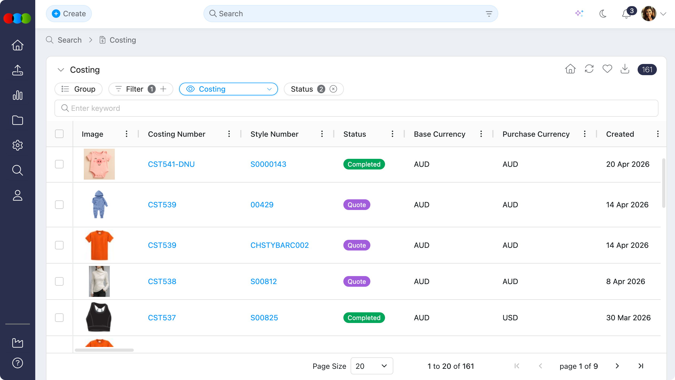Open the magnifier search icon in sidebar

click(x=18, y=170)
